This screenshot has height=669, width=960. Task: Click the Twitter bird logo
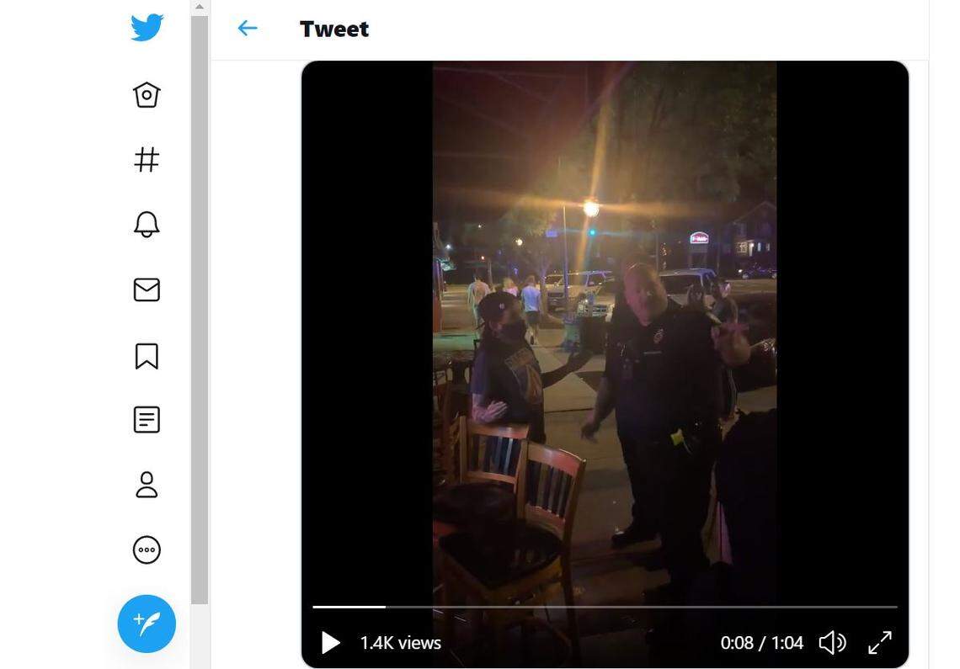pyautogui.click(x=147, y=26)
